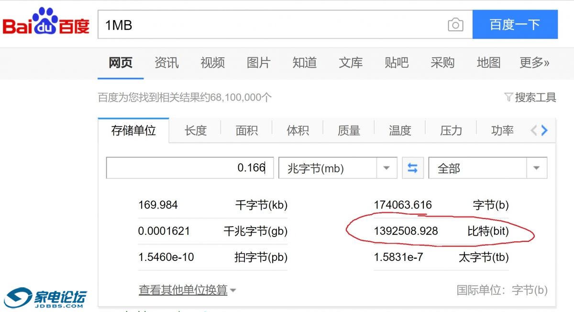Viewport: 574px width, 312px height.
Task: Click the camera image search icon
Action: tap(455, 25)
